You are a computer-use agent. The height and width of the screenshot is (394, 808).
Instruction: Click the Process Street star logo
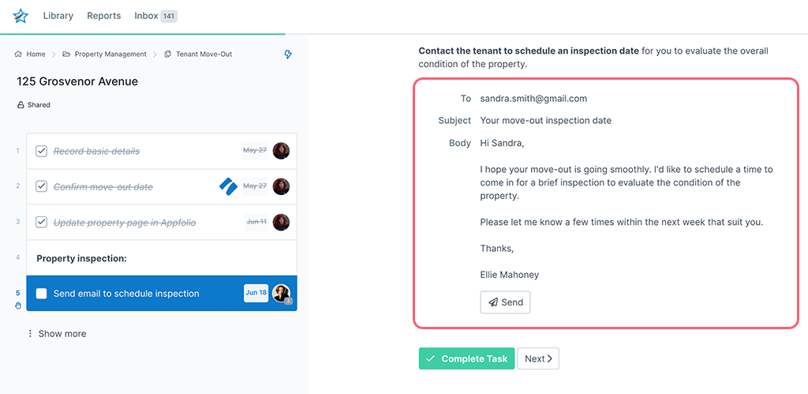(21, 16)
